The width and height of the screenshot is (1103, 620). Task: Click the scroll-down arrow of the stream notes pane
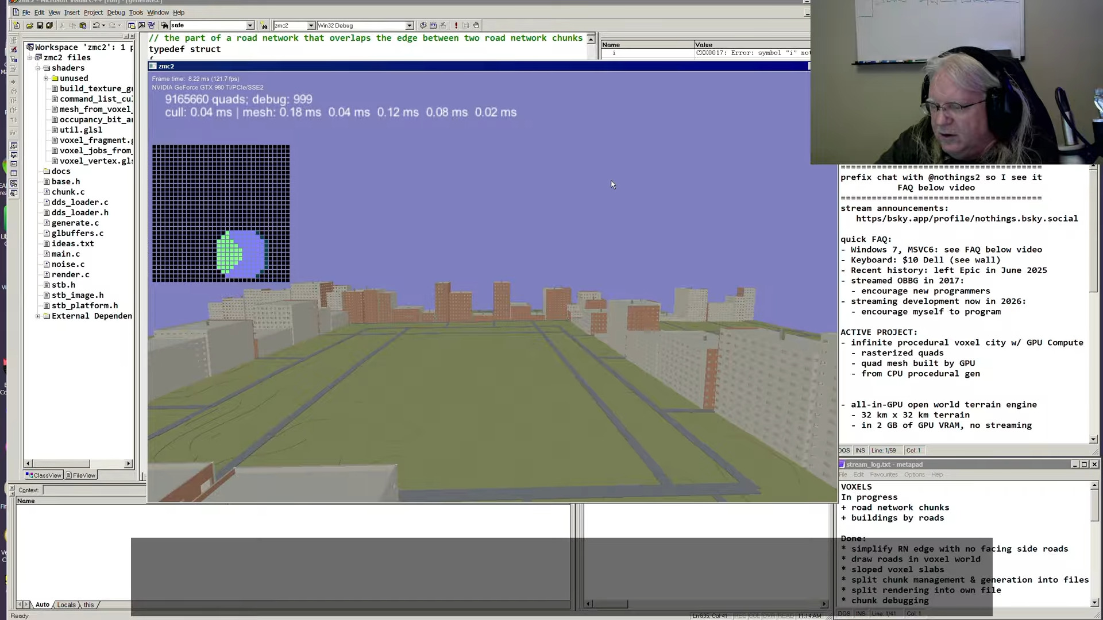pos(1093,439)
